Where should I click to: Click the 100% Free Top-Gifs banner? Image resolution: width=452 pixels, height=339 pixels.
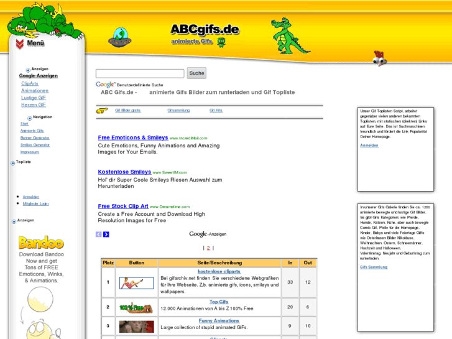(x=136, y=308)
